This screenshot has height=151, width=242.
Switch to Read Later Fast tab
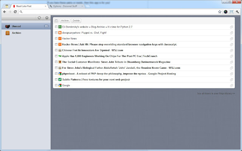[29, 6]
